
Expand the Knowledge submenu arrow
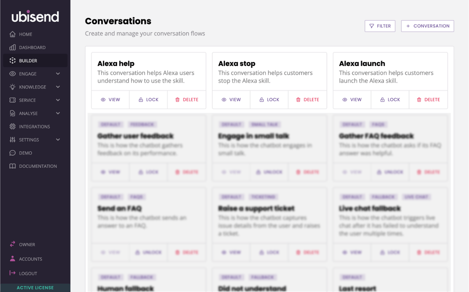pyautogui.click(x=58, y=87)
